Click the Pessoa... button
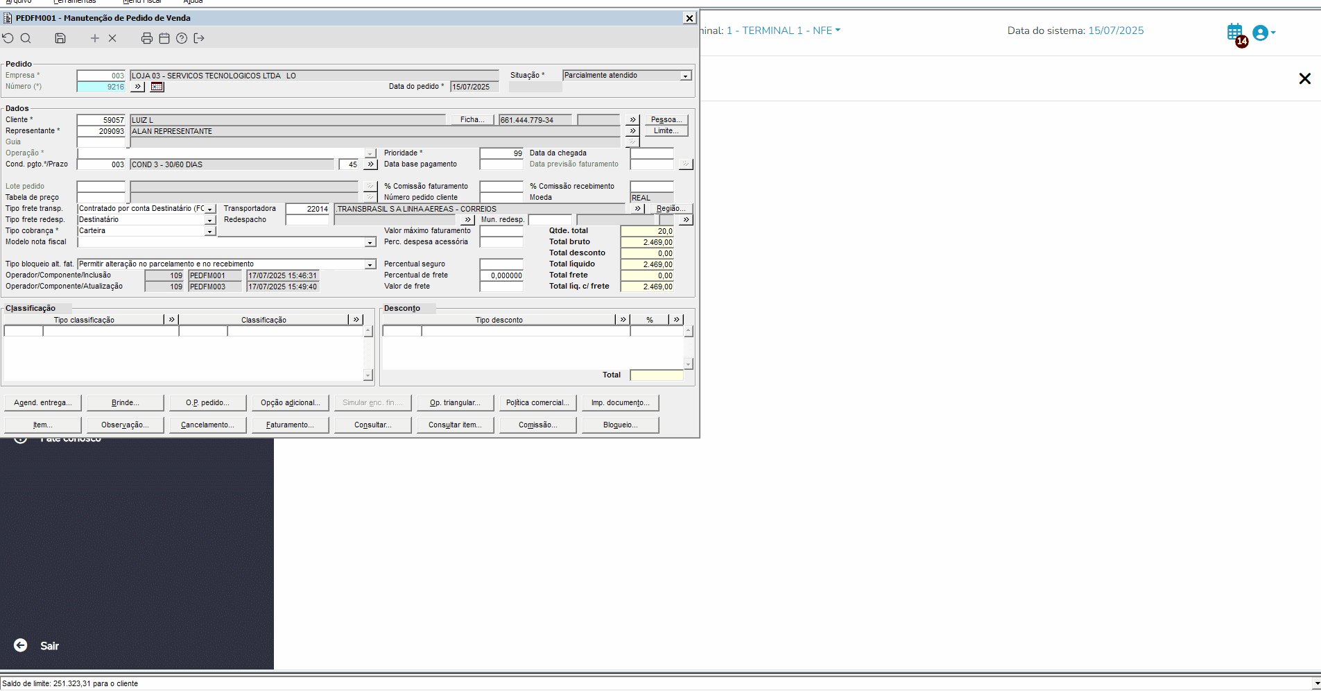This screenshot has height=691, width=1321. [x=666, y=120]
